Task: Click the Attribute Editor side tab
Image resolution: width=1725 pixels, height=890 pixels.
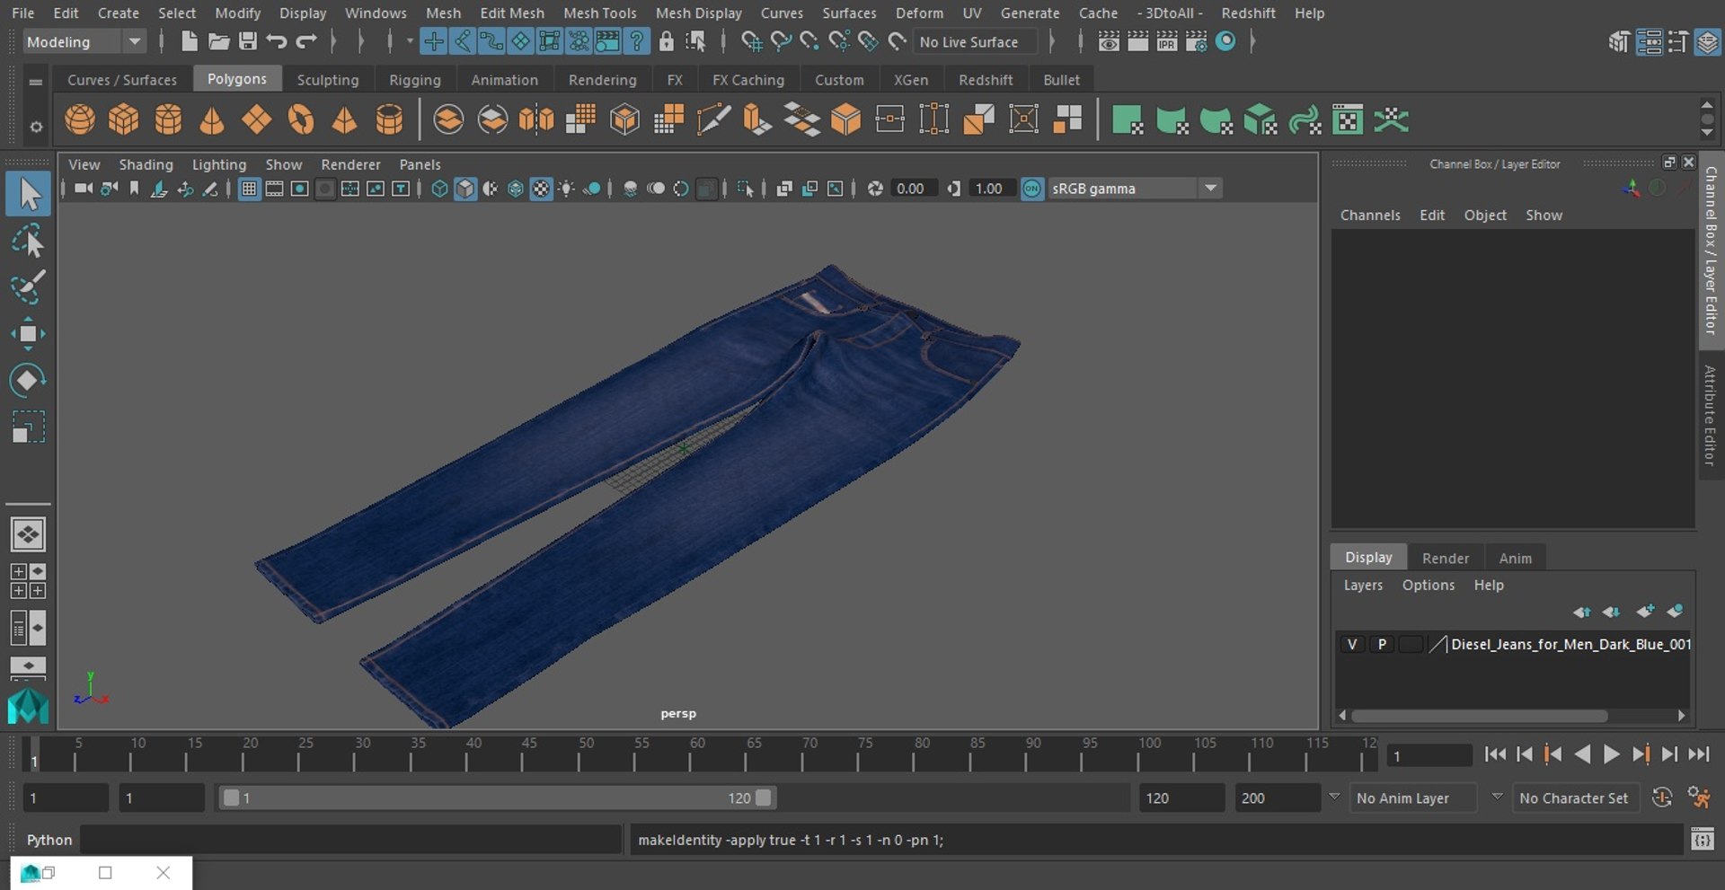Action: (1710, 415)
